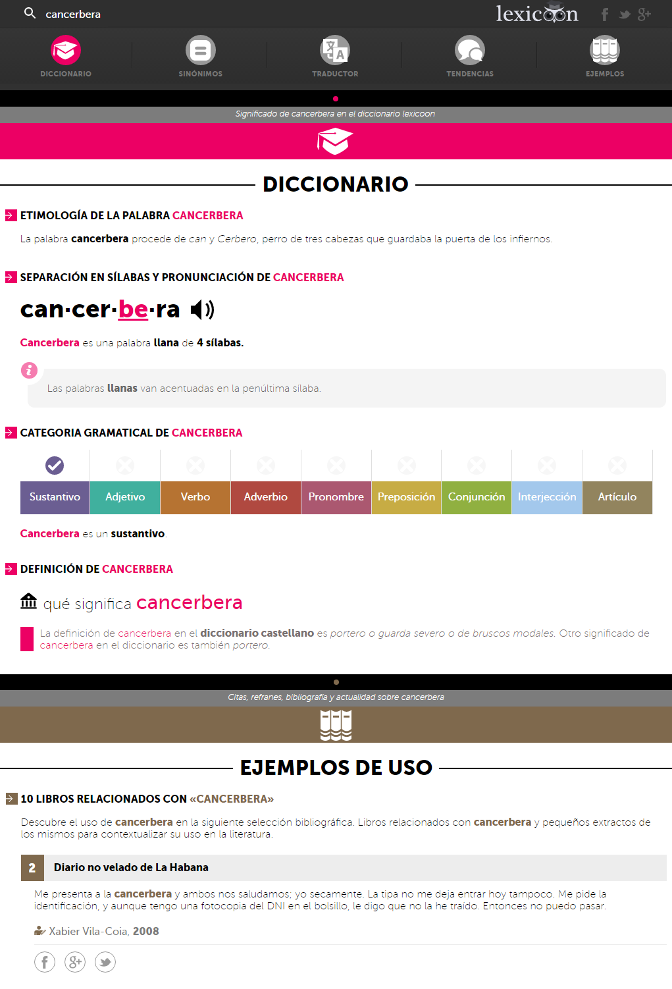Open Facebook link in the header
This screenshot has height=989, width=672.
click(605, 14)
